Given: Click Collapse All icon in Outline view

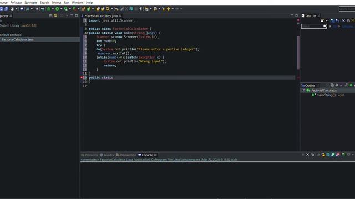Looking at the screenshot, I should 332,85.
